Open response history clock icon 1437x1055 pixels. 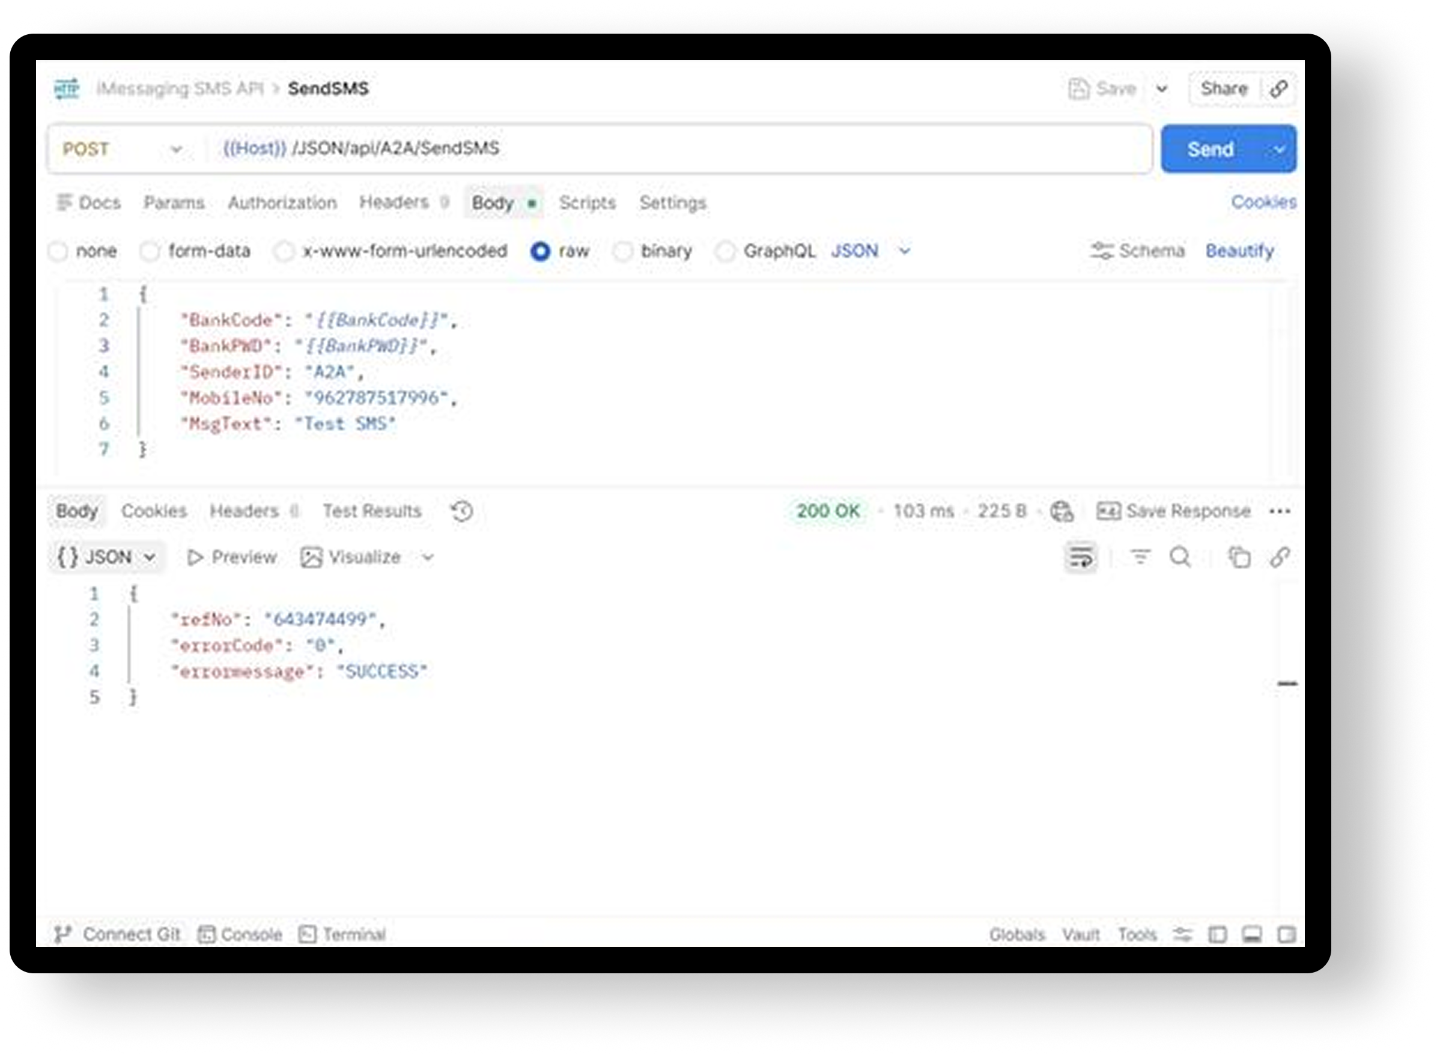[x=461, y=511]
